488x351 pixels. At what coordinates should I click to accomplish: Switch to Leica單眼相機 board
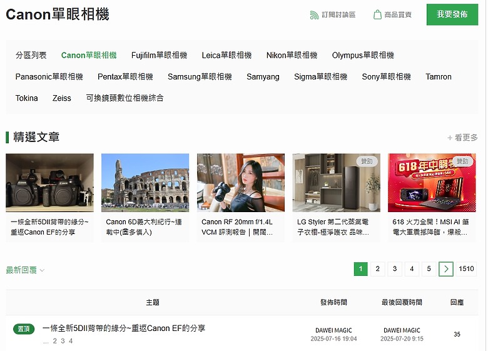coord(226,56)
